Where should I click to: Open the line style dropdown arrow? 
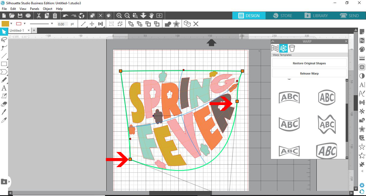[x=52, y=24]
